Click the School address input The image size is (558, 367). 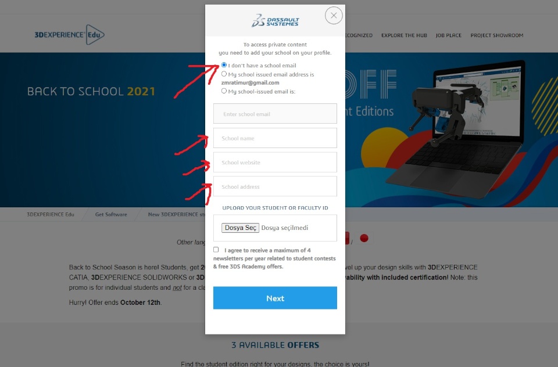tap(275, 186)
